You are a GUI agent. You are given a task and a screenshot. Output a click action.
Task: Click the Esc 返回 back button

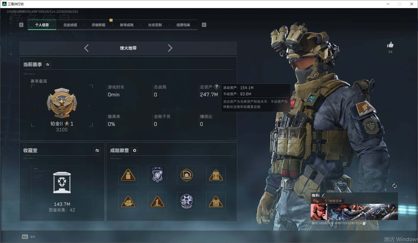click(28, 237)
